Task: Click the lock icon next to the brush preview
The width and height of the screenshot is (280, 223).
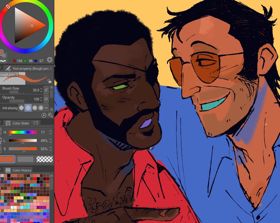Action: [x=50, y=81]
